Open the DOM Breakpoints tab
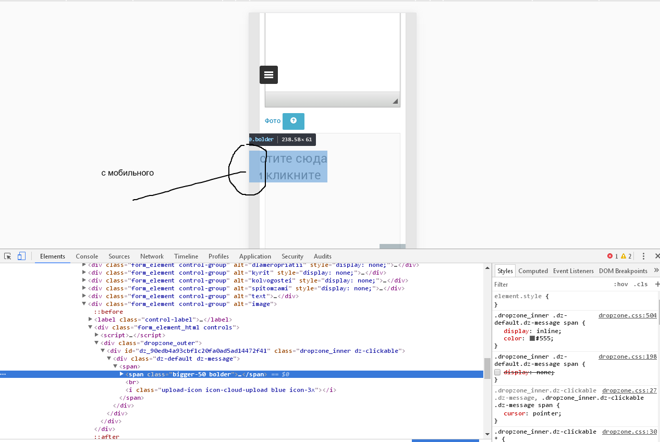 coord(623,271)
